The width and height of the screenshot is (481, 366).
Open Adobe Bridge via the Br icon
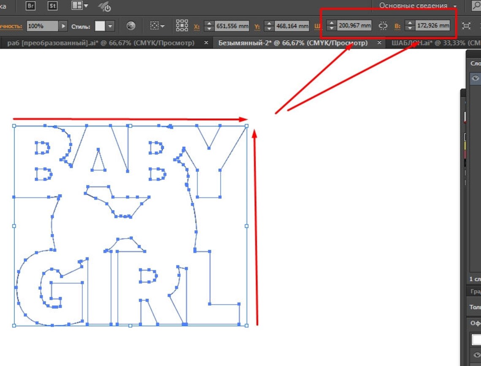coord(30,6)
